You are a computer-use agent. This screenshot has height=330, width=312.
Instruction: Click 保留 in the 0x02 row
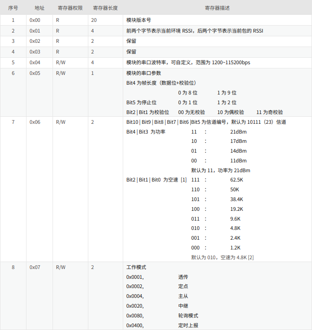coord(131,41)
